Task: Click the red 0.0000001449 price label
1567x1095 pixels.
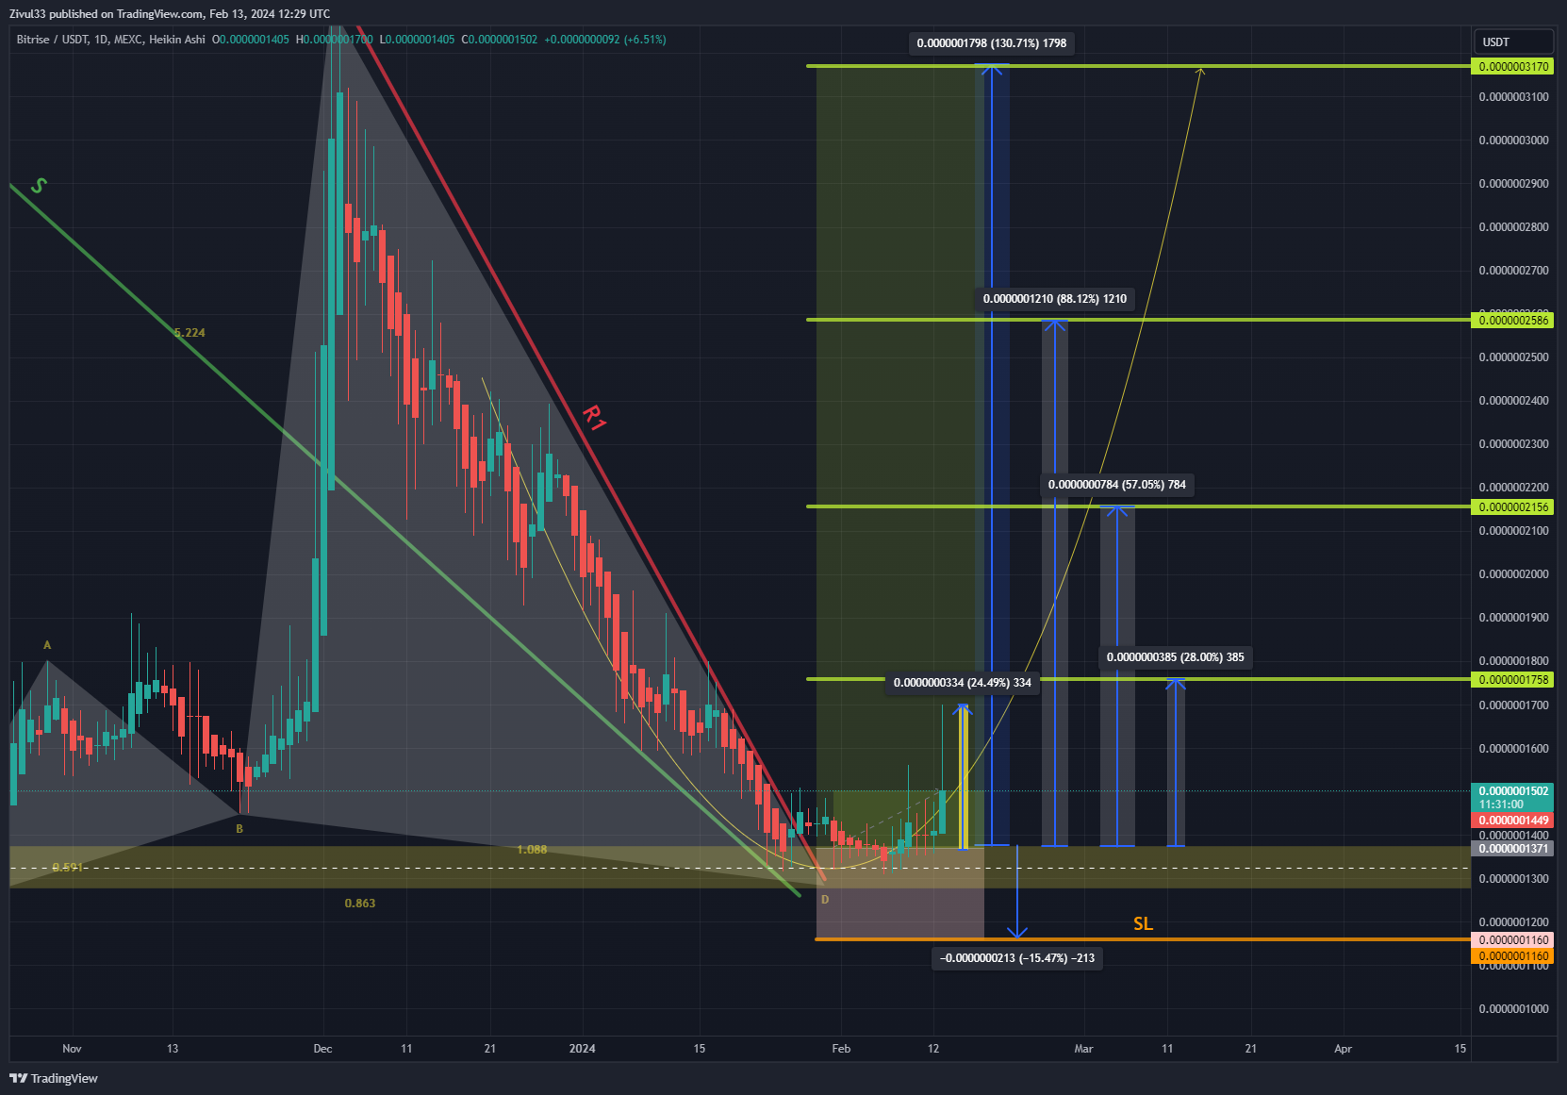Action: pyautogui.click(x=1511, y=821)
